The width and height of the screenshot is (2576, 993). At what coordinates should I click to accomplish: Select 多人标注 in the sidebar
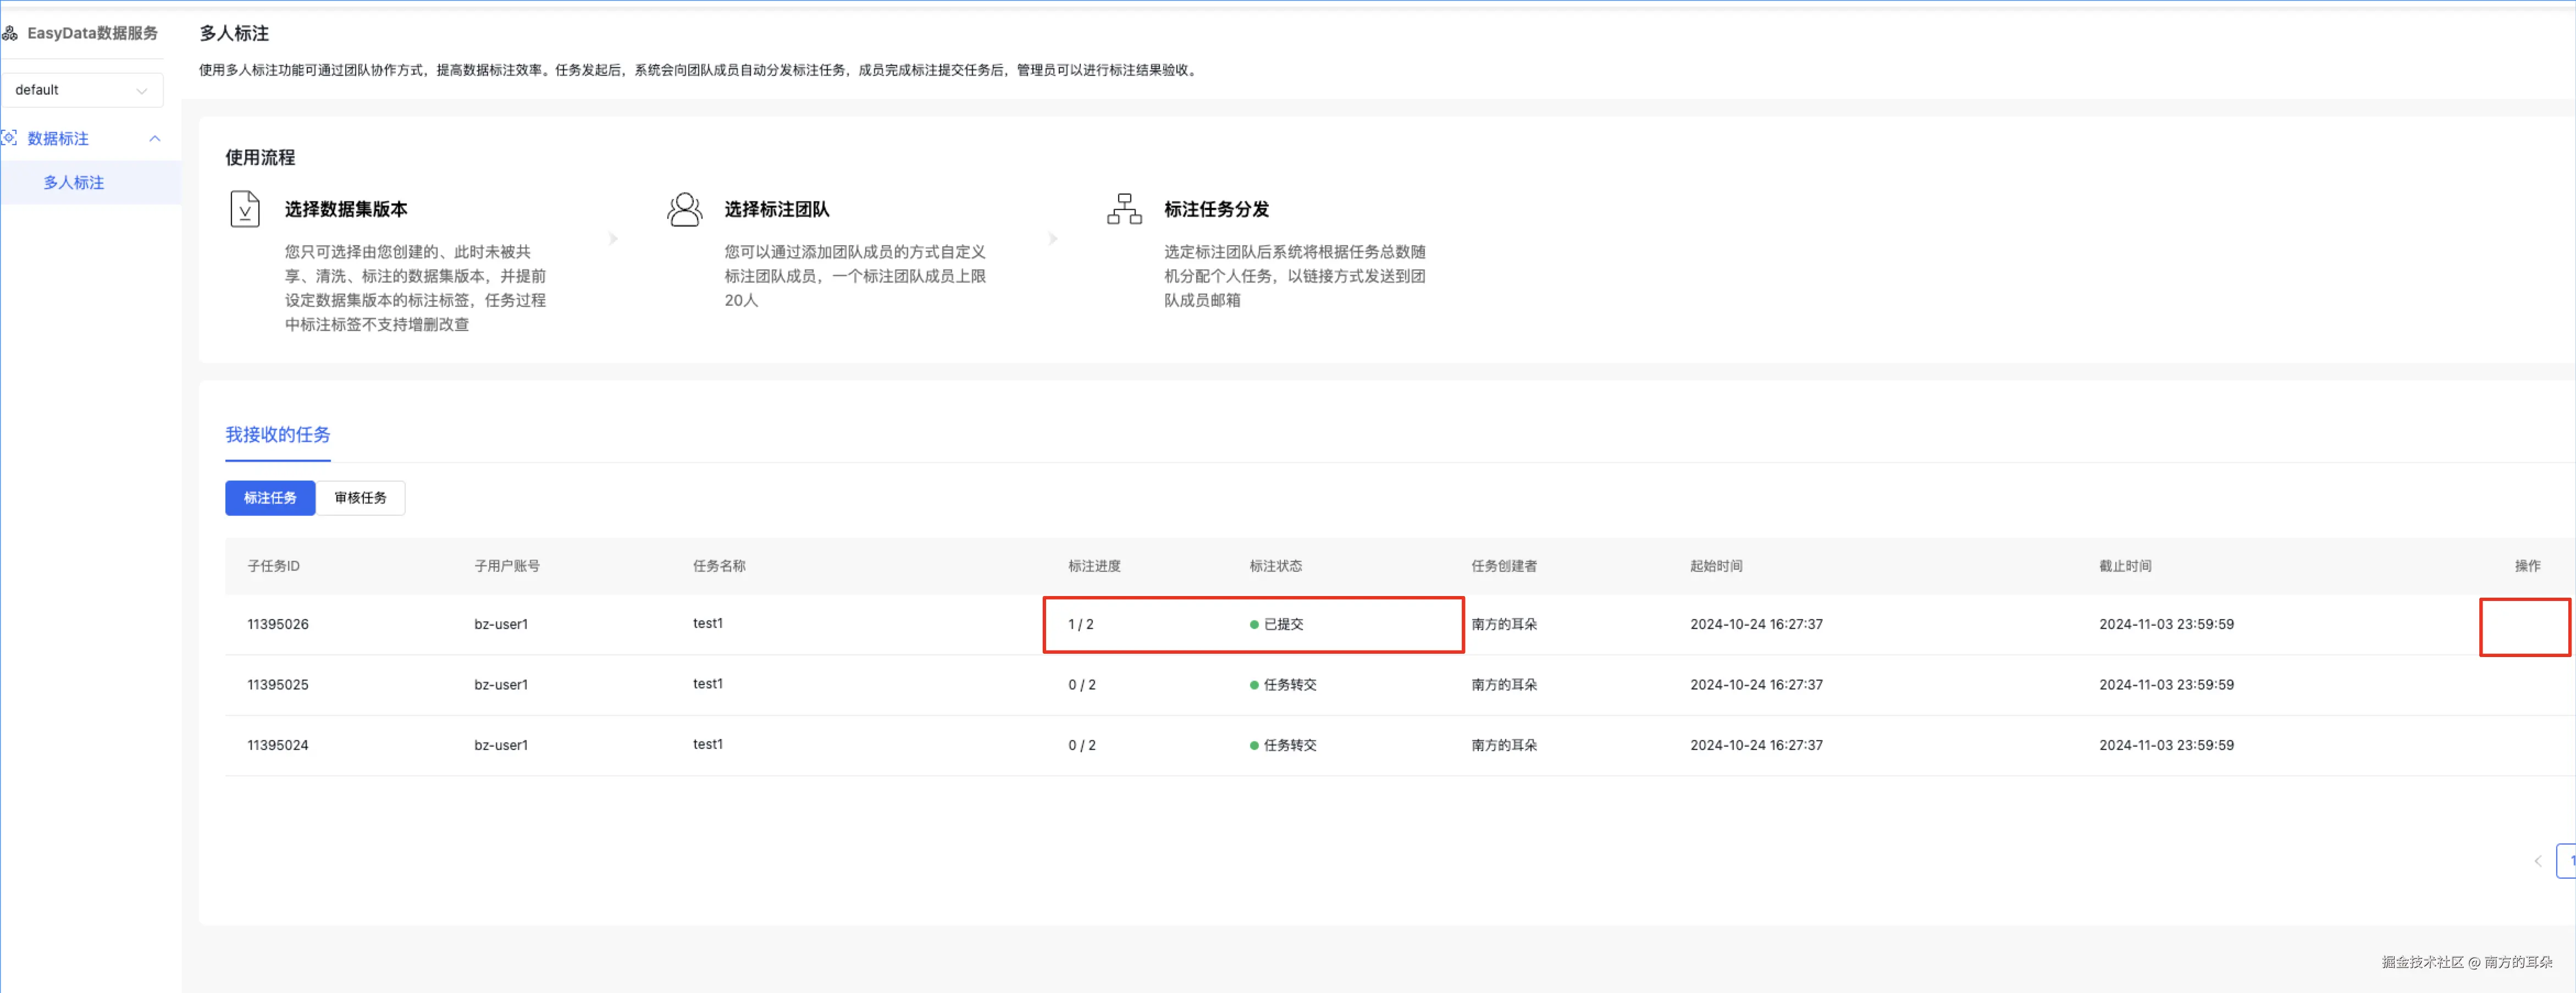[x=74, y=182]
